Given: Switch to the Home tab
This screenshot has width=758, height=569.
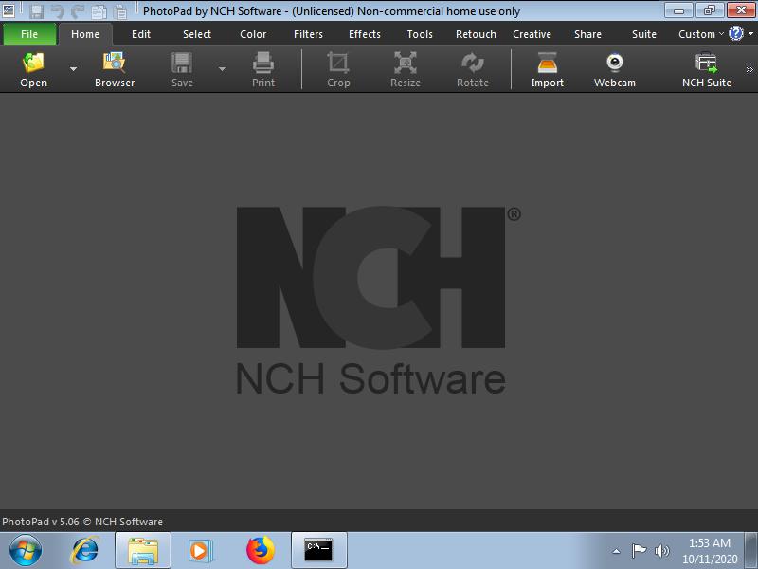Looking at the screenshot, I should (85, 34).
